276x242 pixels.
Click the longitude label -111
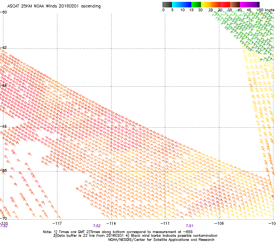[x=165, y=223]
